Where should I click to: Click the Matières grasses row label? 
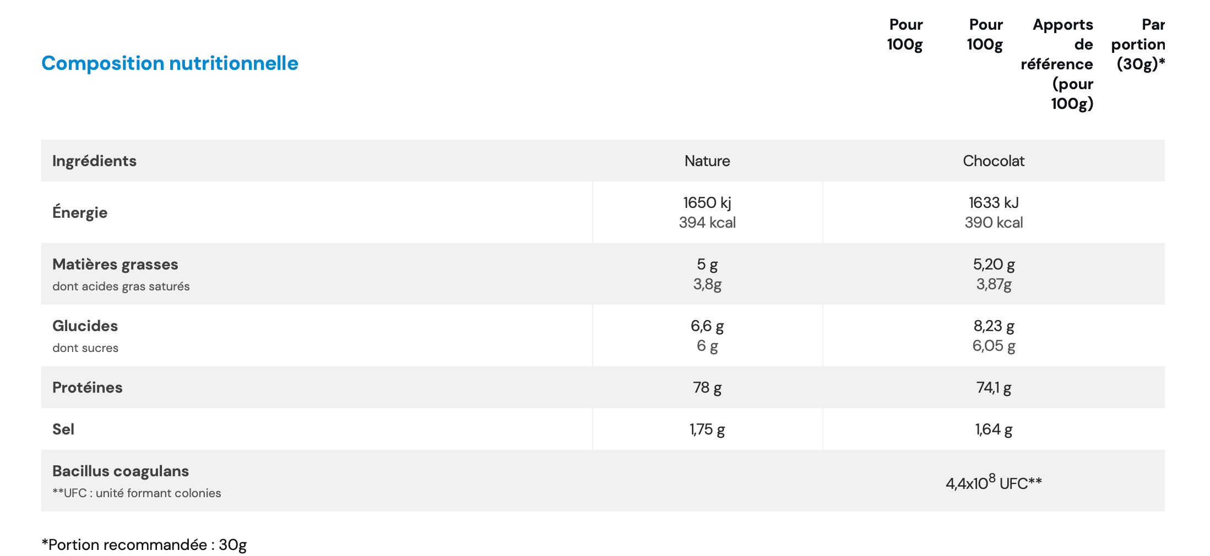click(x=115, y=264)
